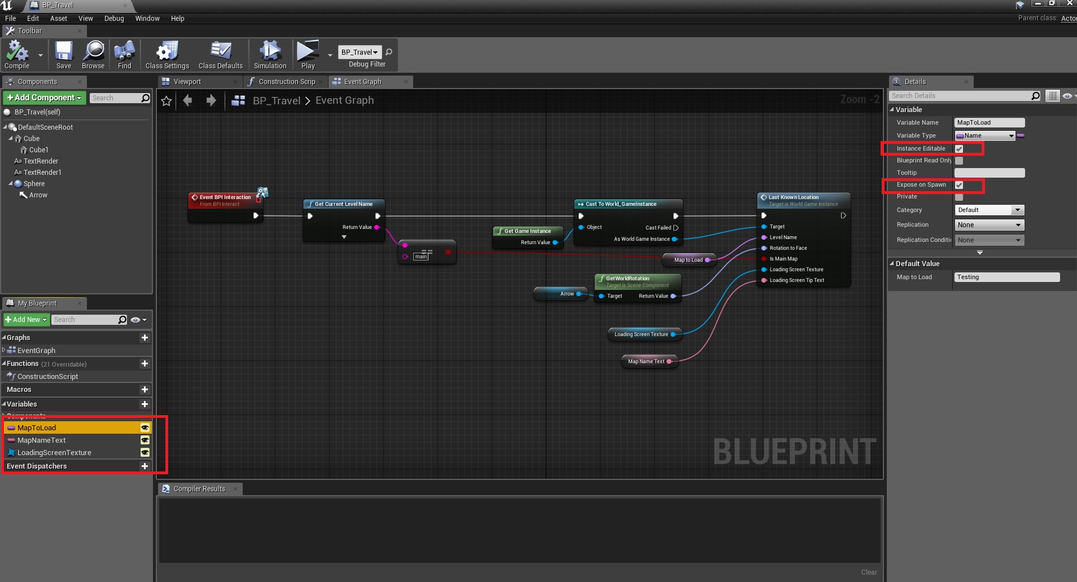This screenshot has width=1077, height=582.
Task: Switch to the Viewport tab
Action: (187, 82)
